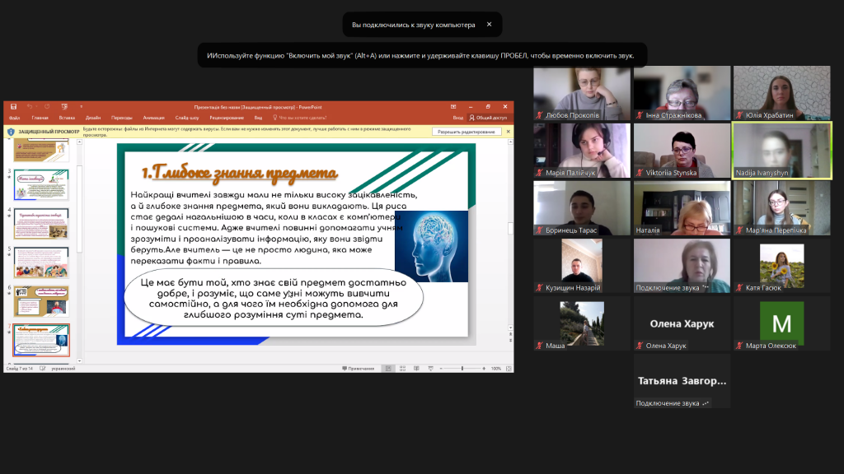Switch to Slide Sorter view icon
The height and width of the screenshot is (474, 844).
pyautogui.click(x=402, y=369)
